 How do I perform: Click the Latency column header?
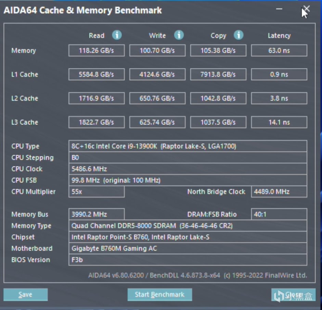279,36
